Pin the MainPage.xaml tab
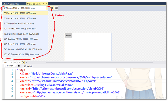168x101 pixels. [44, 4]
